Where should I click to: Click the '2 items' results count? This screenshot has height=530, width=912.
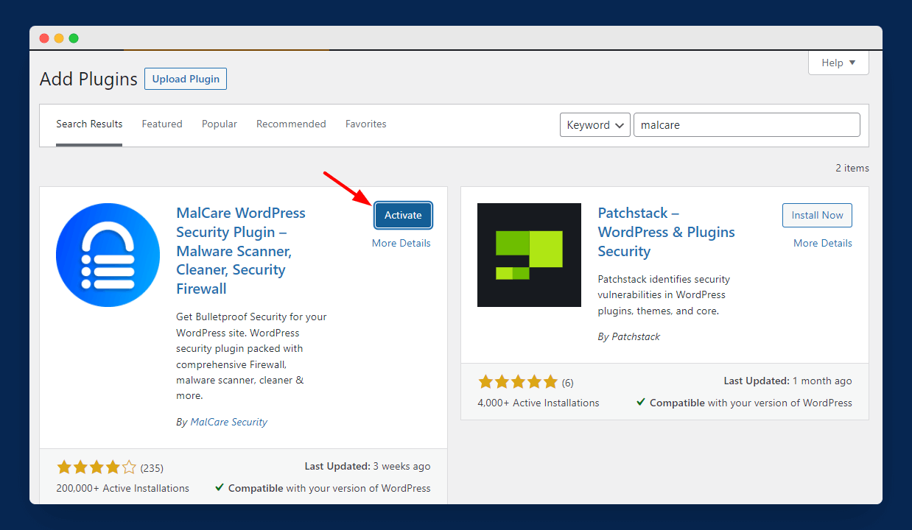pos(852,168)
